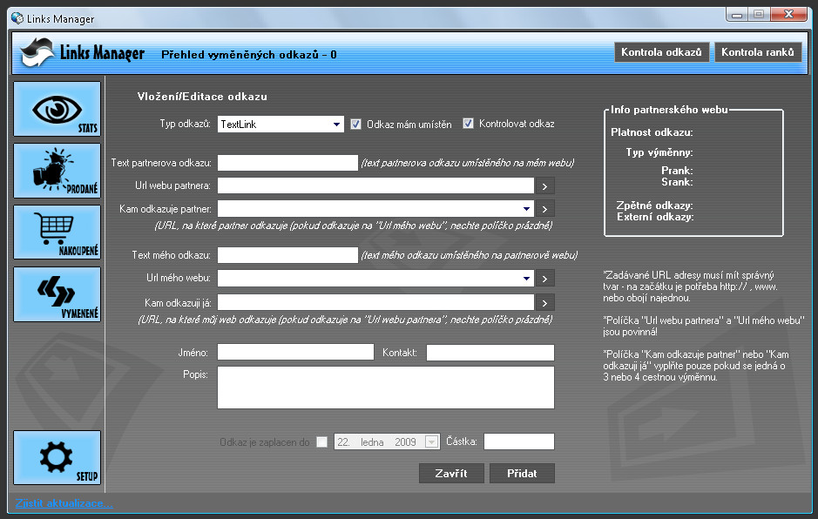The height and width of the screenshot is (519, 818).
Task: Click the 'Přehled vyměněných odkazů - 0' header text
Action: click(249, 55)
